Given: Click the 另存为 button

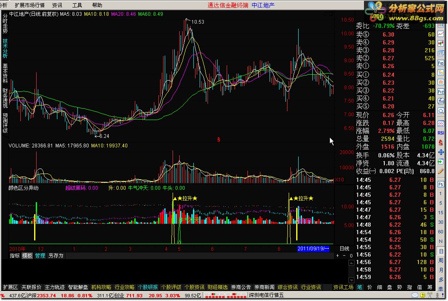Looking at the screenshot, I should [56, 256].
